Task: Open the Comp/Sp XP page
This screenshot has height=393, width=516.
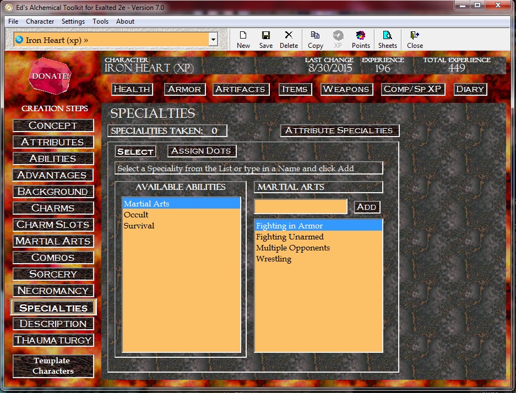Action: tap(413, 89)
